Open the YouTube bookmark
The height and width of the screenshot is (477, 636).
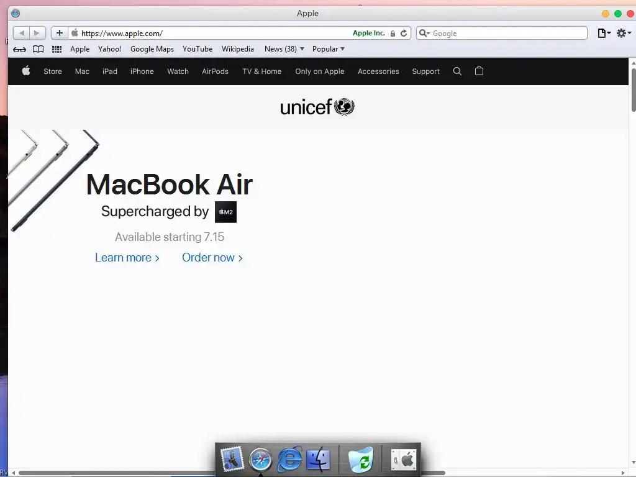coord(198,49)
